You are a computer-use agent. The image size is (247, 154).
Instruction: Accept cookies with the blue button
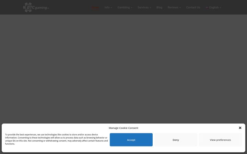tap(131, 140)
